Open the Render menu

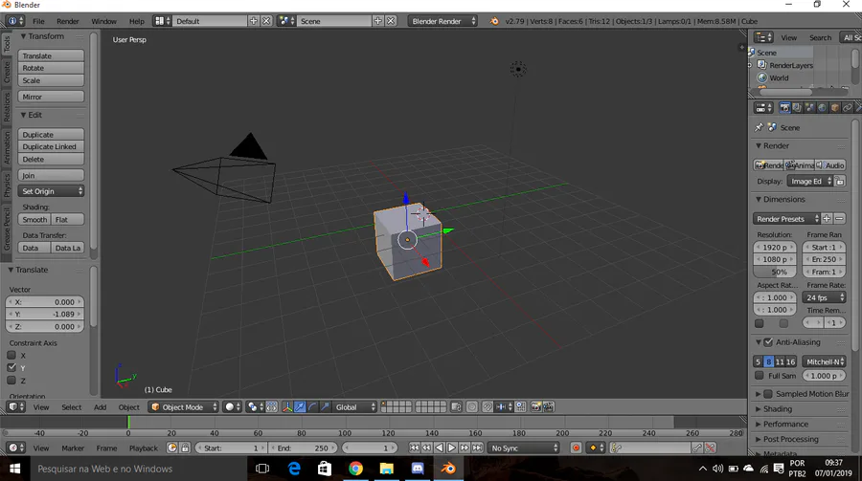pyautogui.click(x=68, y=21)
